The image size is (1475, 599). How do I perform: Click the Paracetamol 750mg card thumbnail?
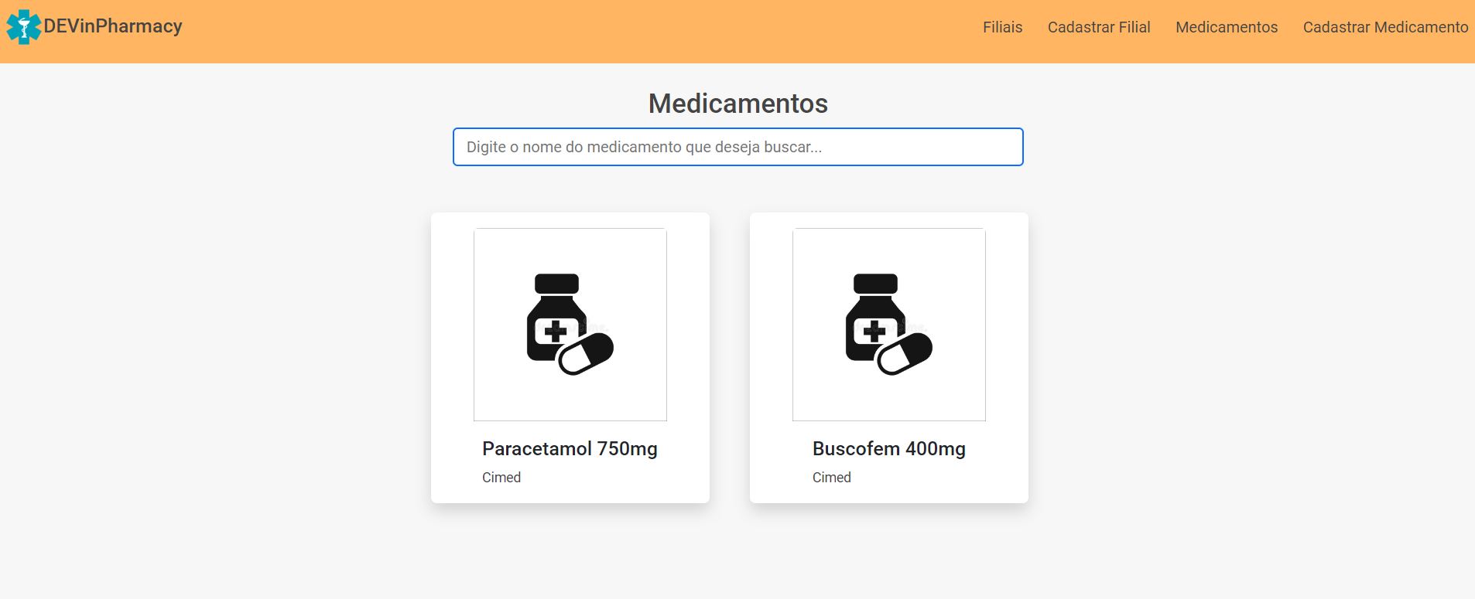click(x=570, y=325)
